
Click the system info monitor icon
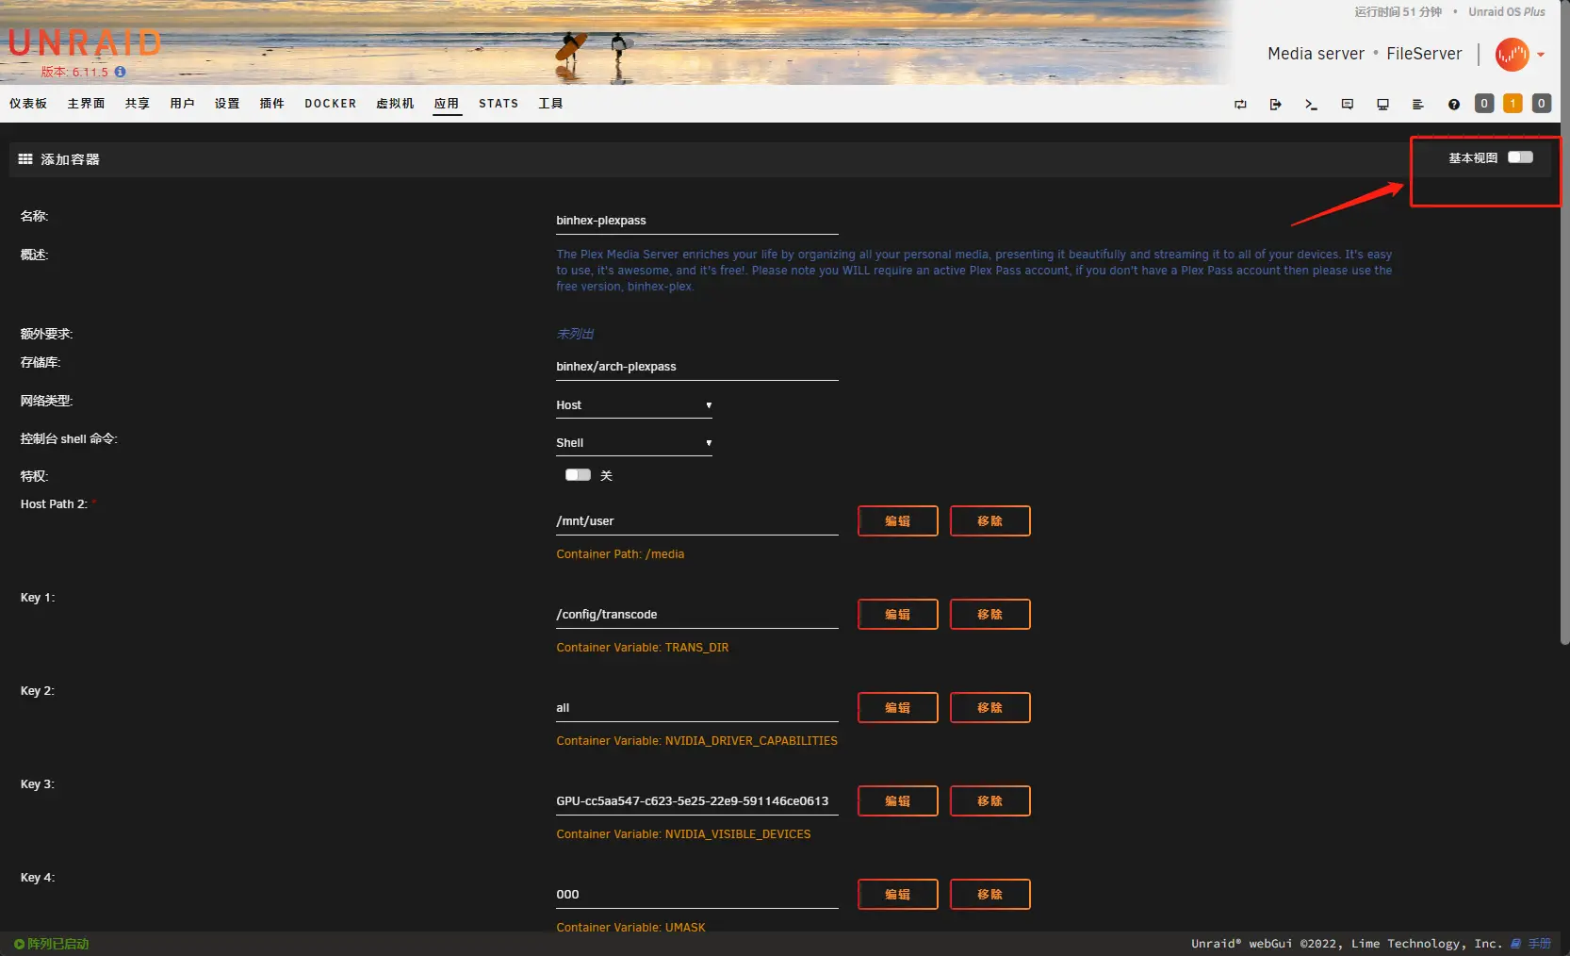click(1382, 105)
